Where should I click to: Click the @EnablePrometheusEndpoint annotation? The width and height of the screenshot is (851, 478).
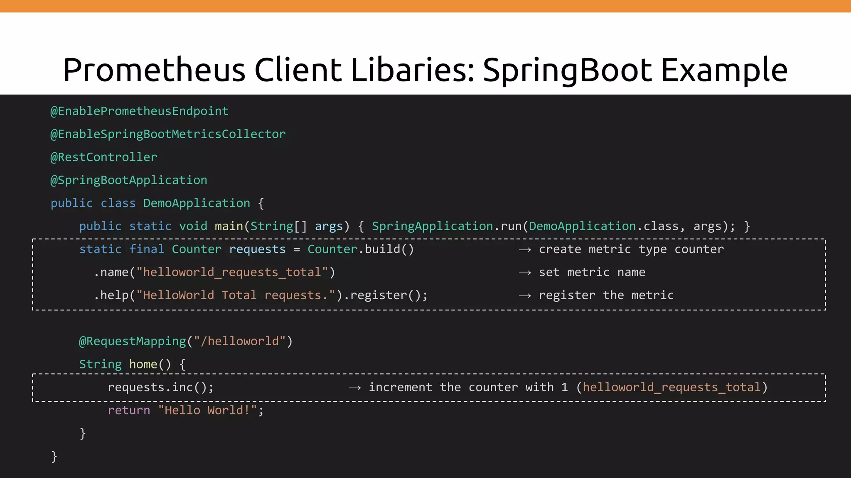(139, 111)
